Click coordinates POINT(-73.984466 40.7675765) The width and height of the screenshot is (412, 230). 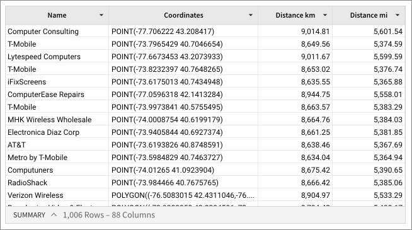[x=165, y=183]
